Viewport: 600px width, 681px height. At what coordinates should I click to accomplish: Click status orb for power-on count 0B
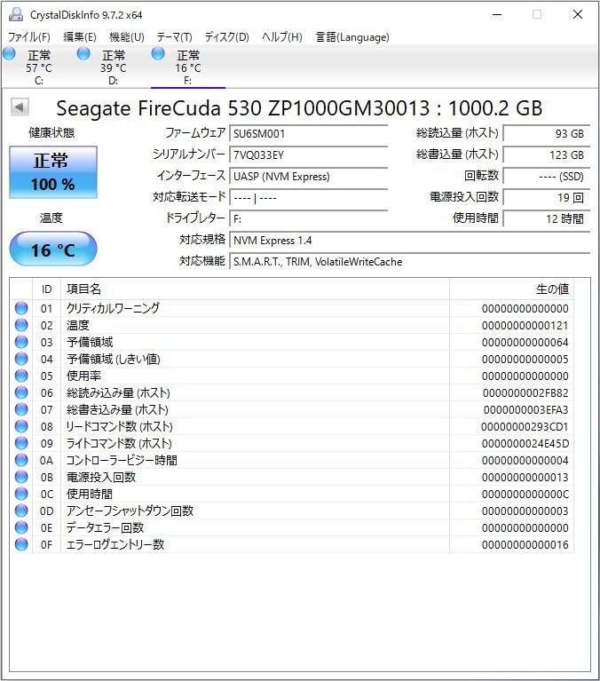(x=21, y=477)
